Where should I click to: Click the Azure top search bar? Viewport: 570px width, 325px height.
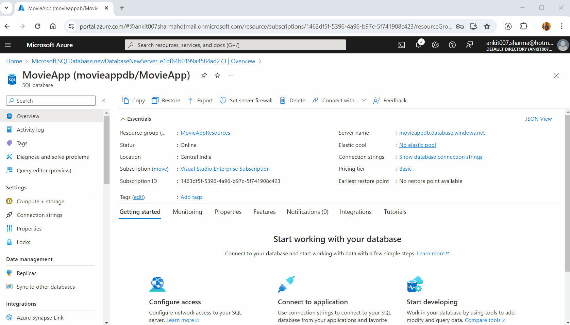click(235, 45)
